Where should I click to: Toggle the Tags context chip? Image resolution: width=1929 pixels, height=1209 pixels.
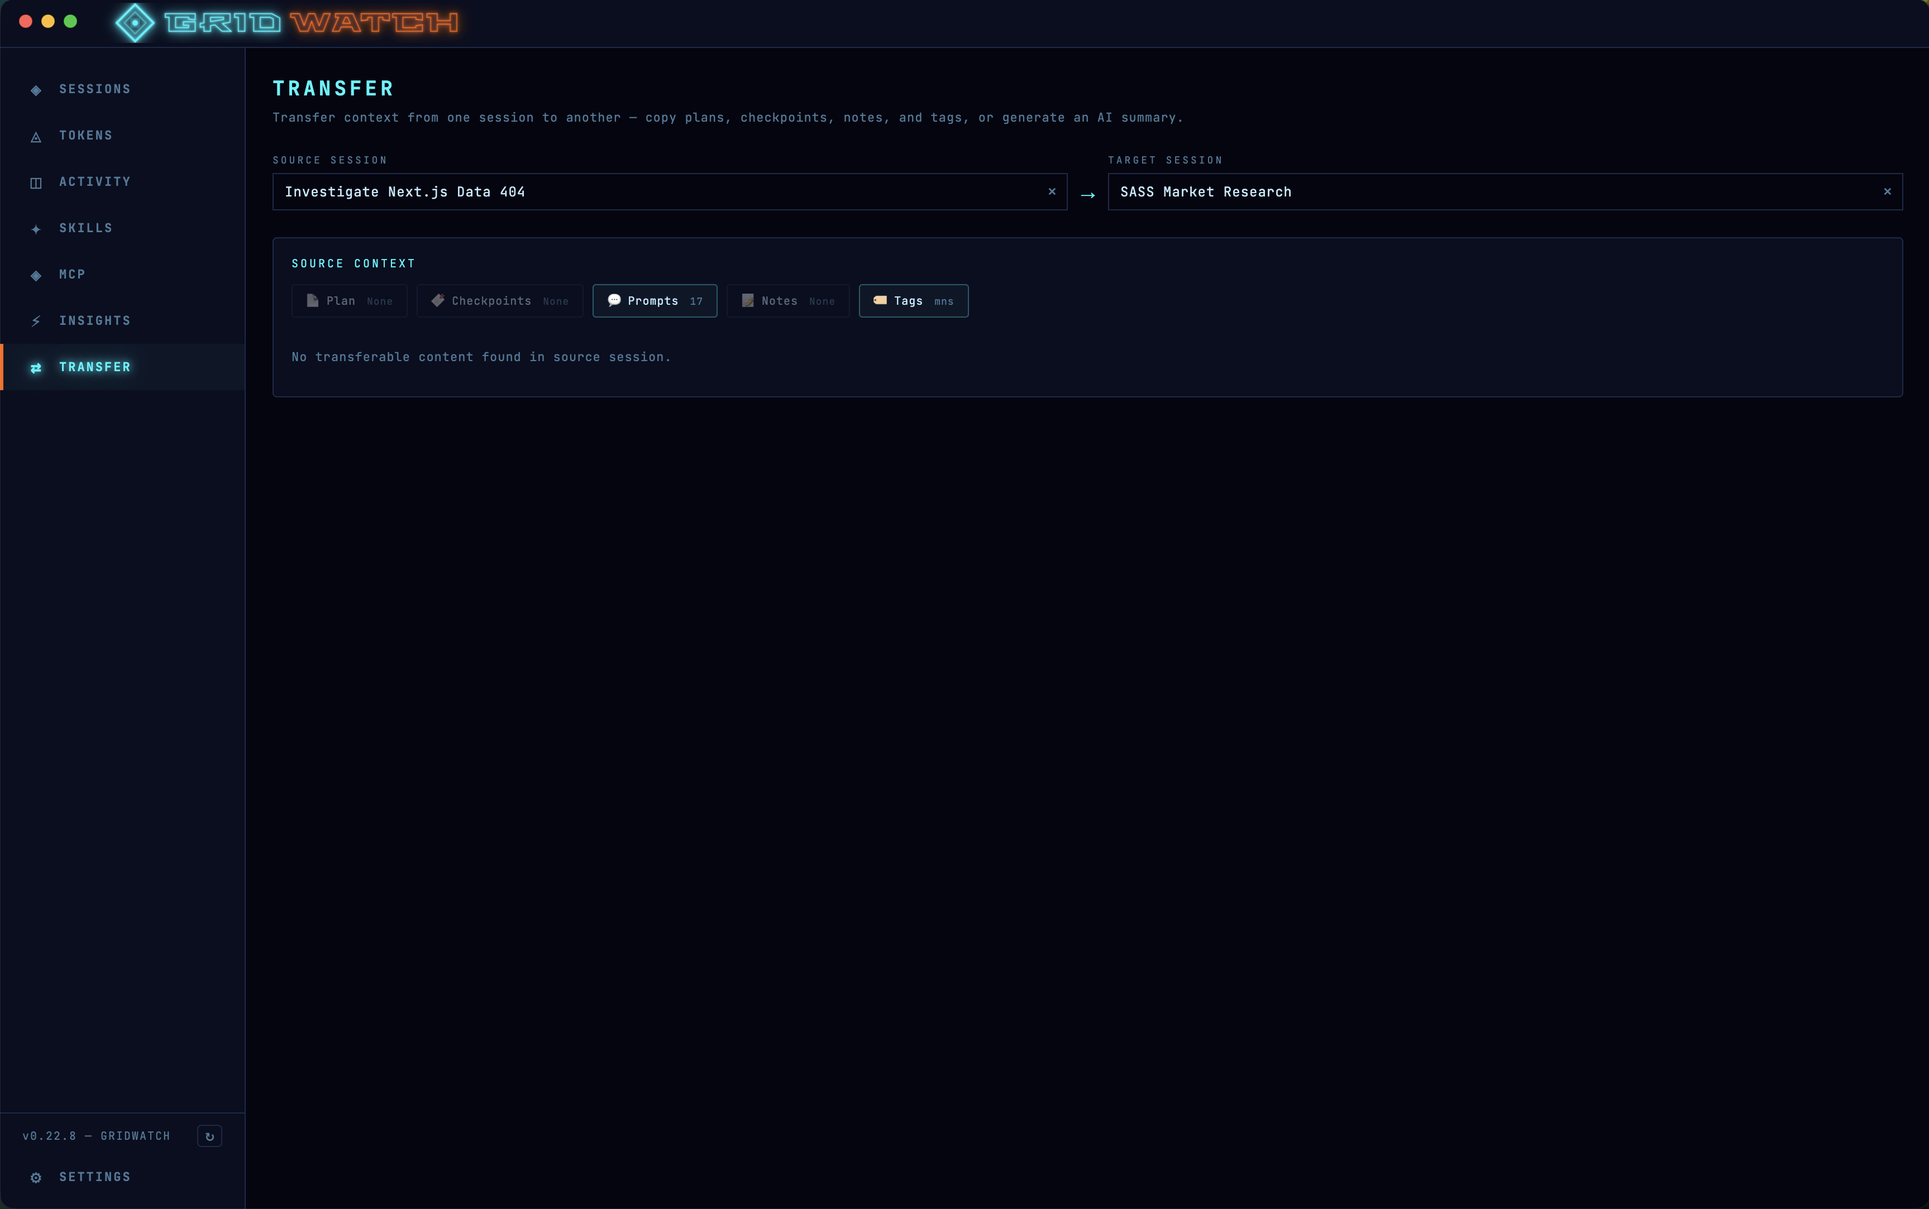pyautogui.click(x=913, y=301)
